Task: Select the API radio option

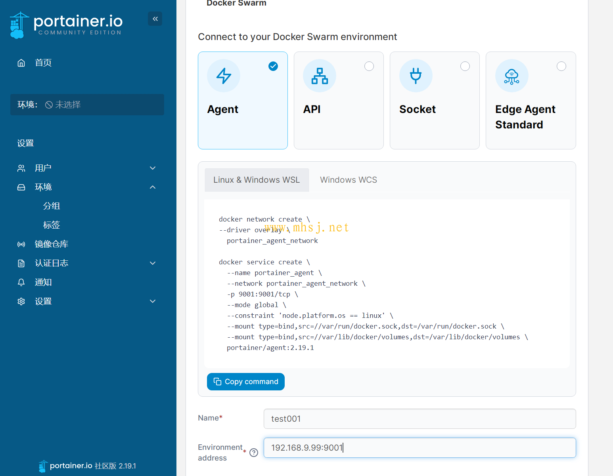Action: (369, 66)
